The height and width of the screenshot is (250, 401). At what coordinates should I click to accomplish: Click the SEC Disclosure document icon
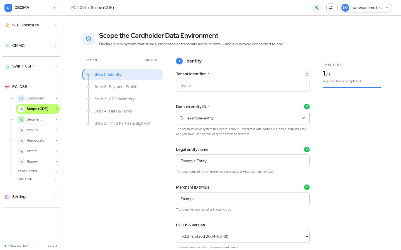(x=7, y=25)
